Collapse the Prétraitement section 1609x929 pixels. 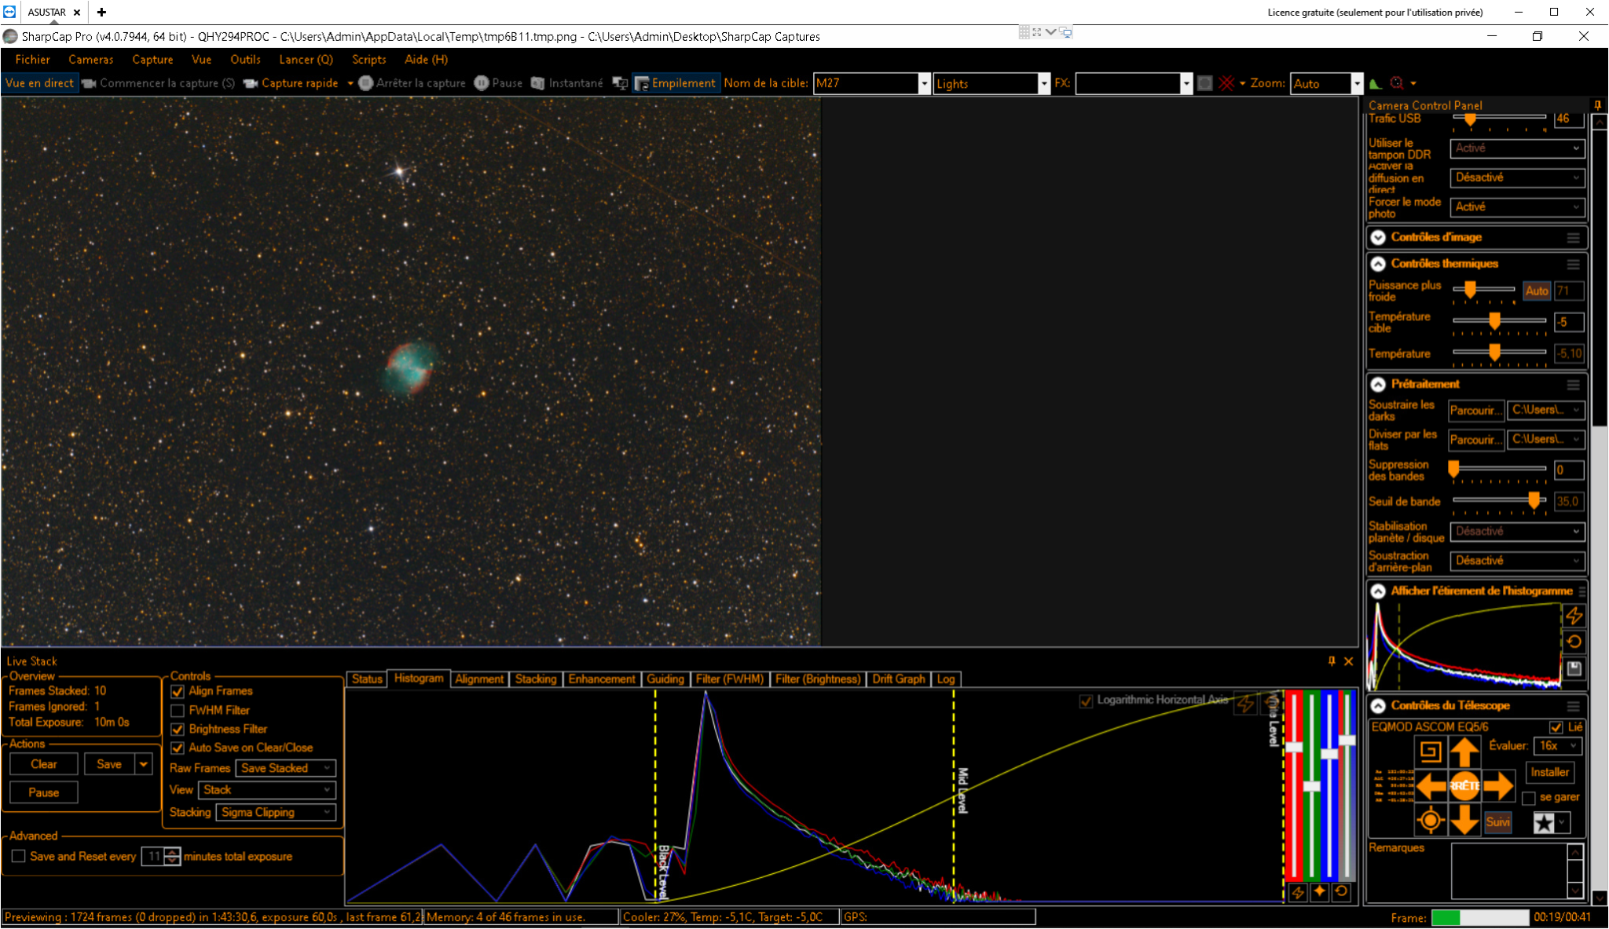click(x=1378, y=384)
